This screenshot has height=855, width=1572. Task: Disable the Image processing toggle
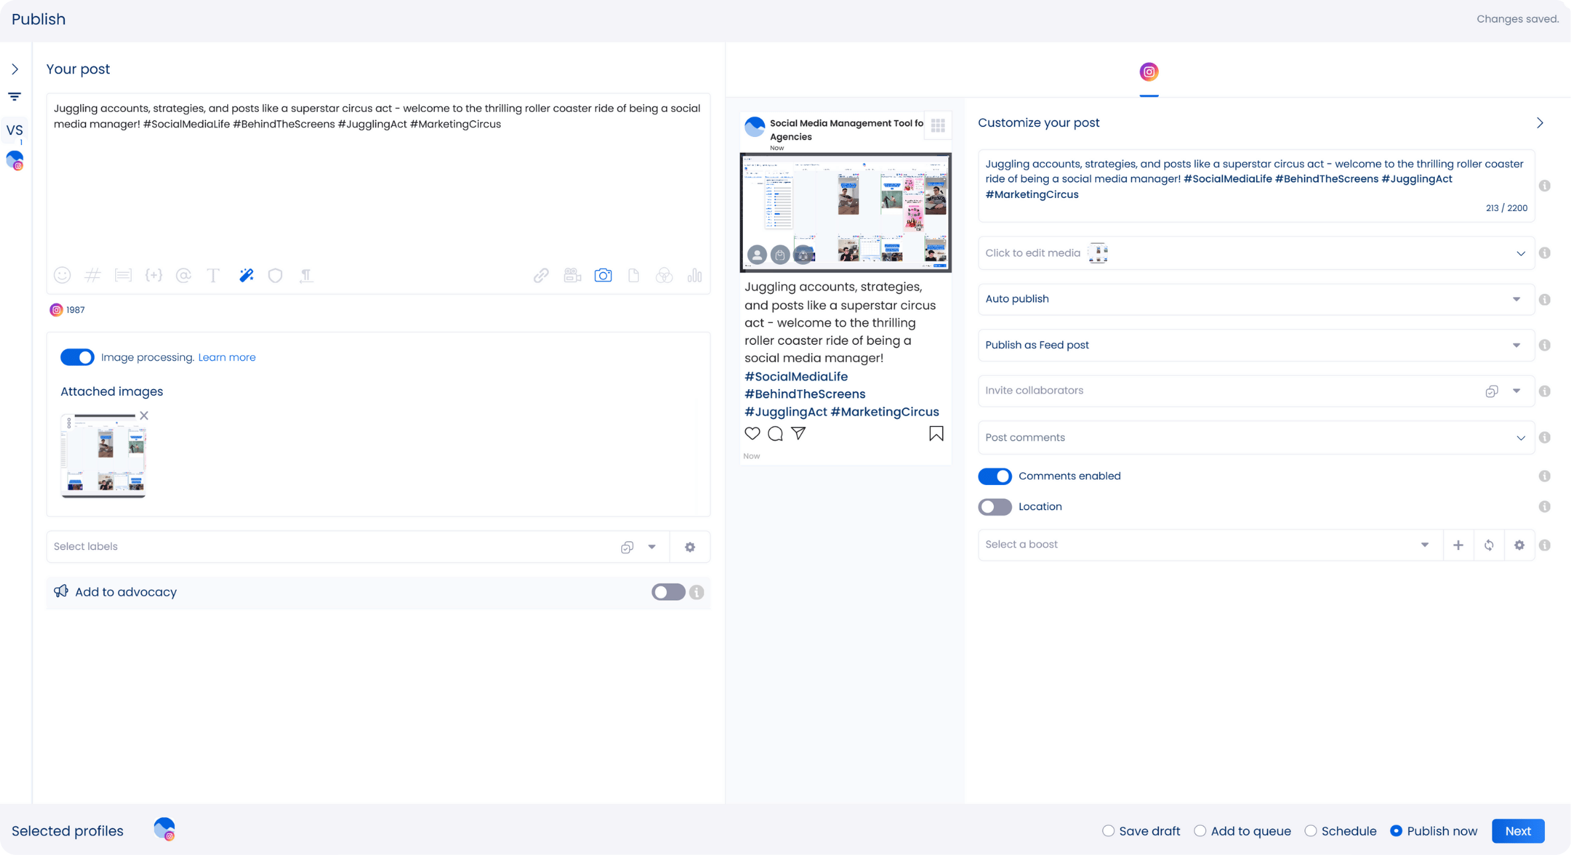pyautogui.click(x=77, y=357)
